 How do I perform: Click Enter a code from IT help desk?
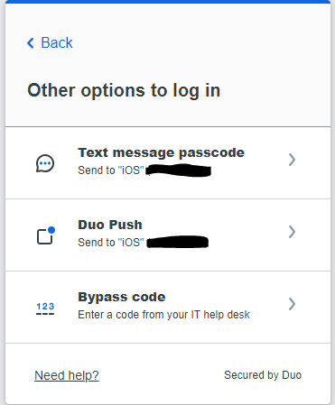[x=163, y=315]
